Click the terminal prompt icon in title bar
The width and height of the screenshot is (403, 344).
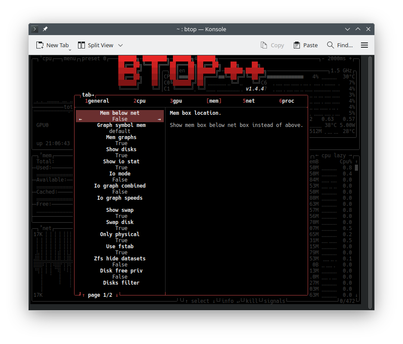(35, 29)
